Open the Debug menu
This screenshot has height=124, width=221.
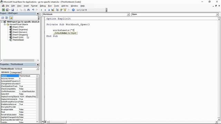pyautogui.click(x=43, y=6)
